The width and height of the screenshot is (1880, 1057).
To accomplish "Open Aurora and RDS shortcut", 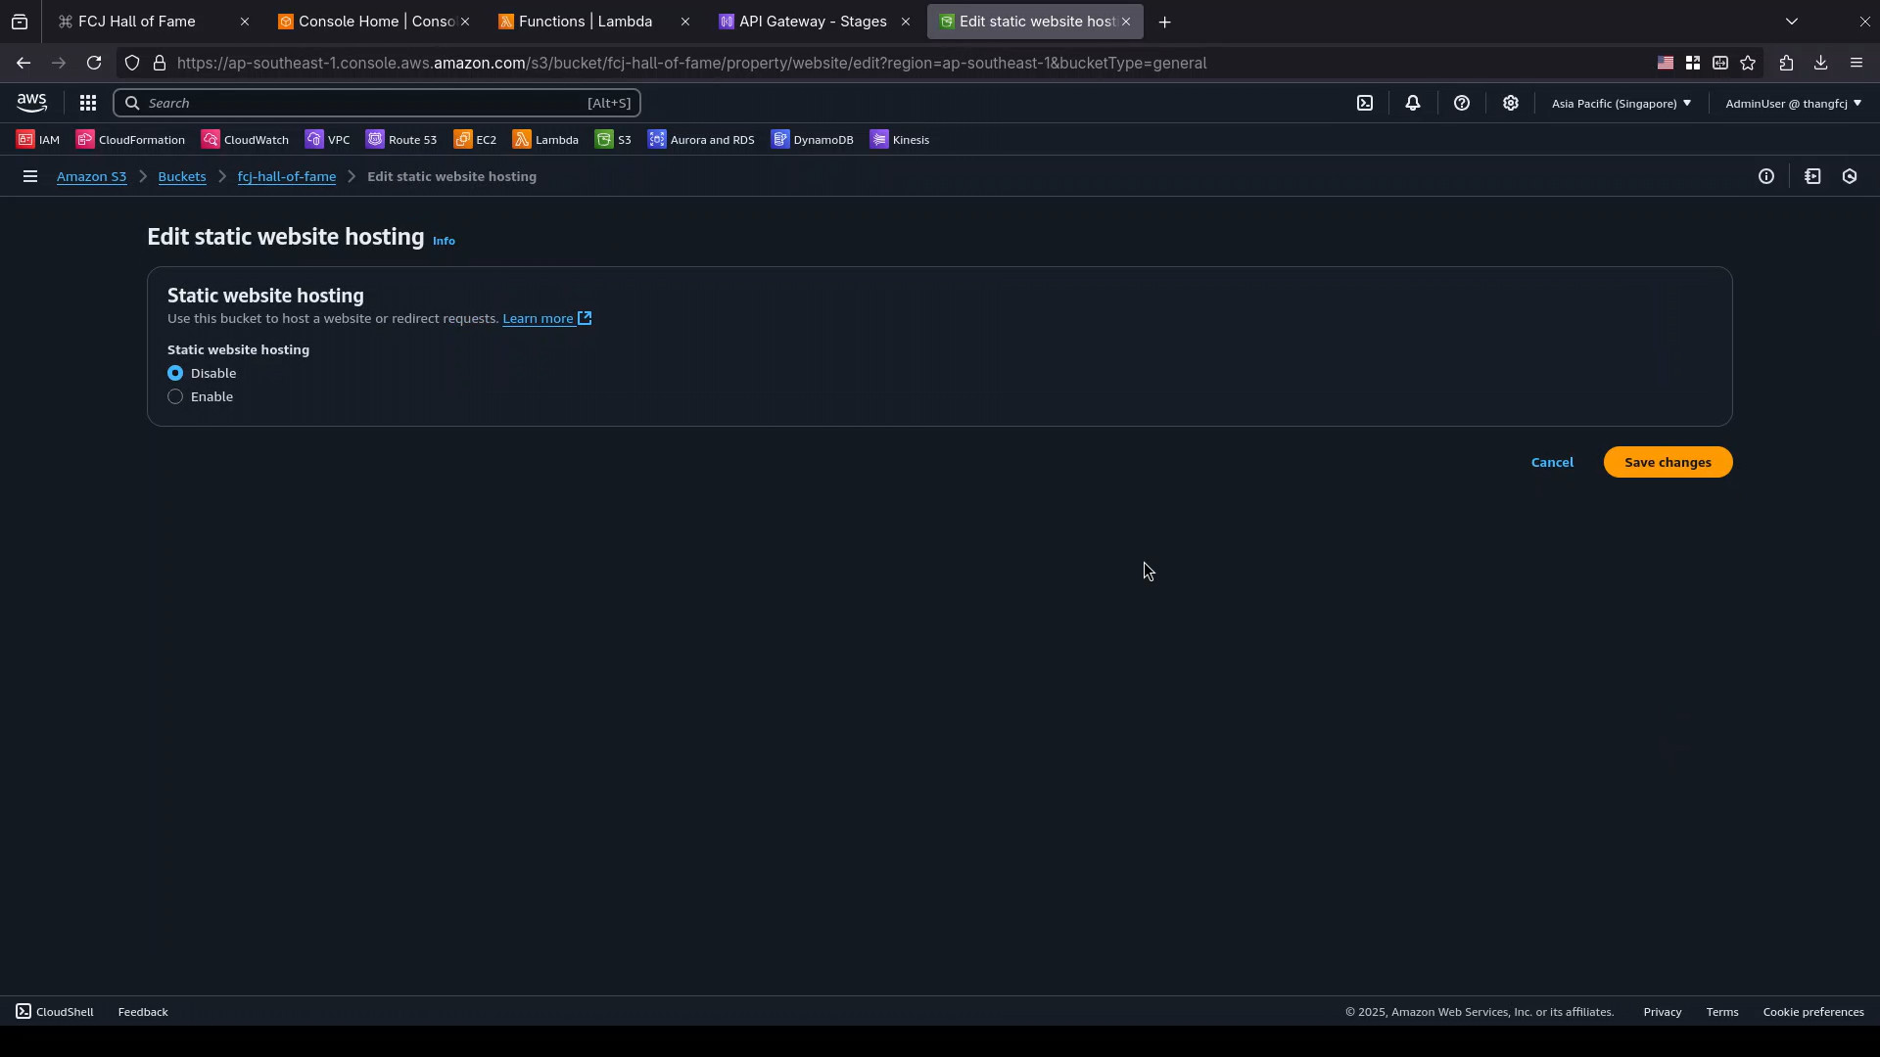I will pyautogui.click(x=701, y=140).
